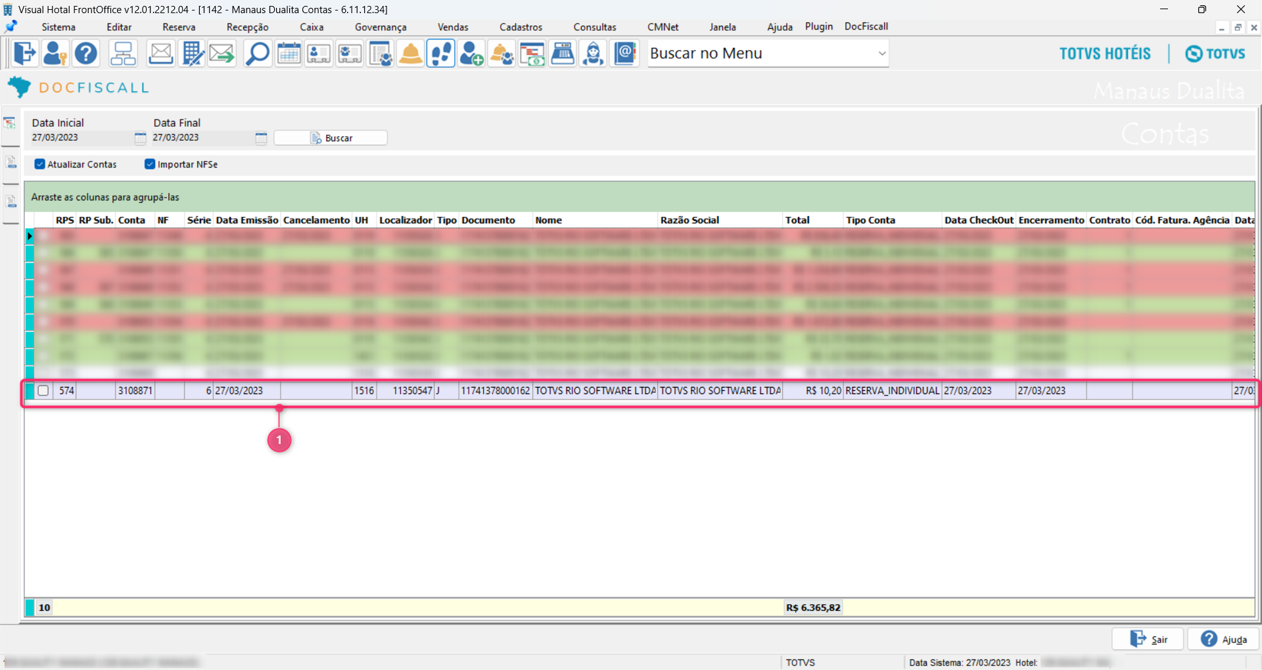Open the Recepção menu
This screenshot has height=670, width=1262.
point(248,27)
